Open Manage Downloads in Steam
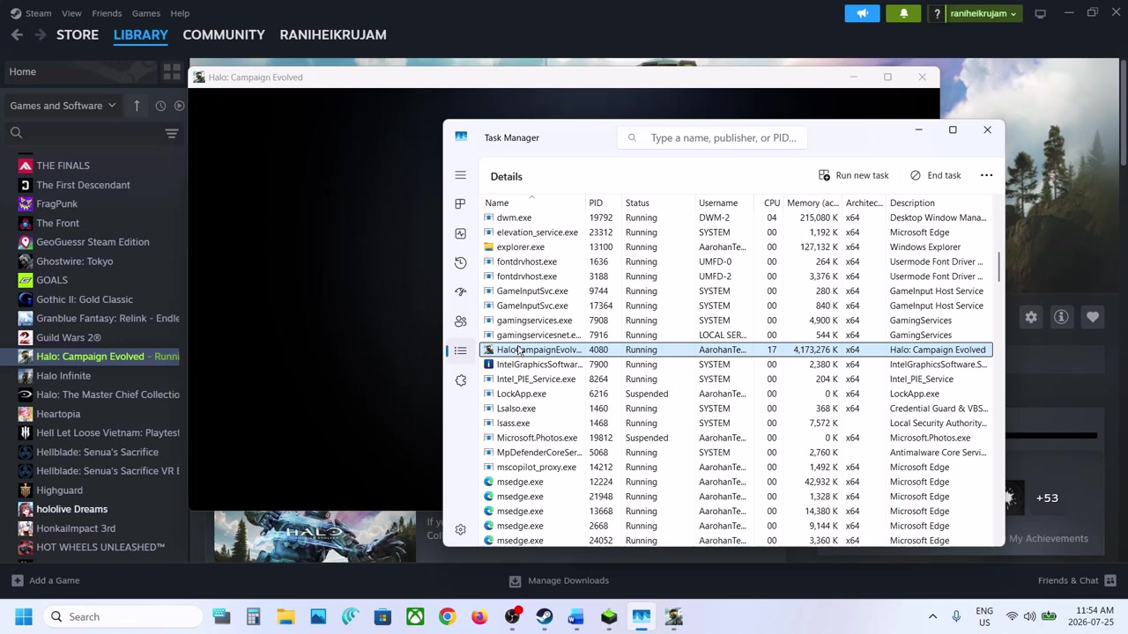The image size is (1128, 634). point(560,580)
